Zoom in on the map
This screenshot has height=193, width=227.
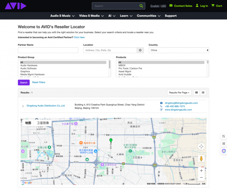point(201,171)
